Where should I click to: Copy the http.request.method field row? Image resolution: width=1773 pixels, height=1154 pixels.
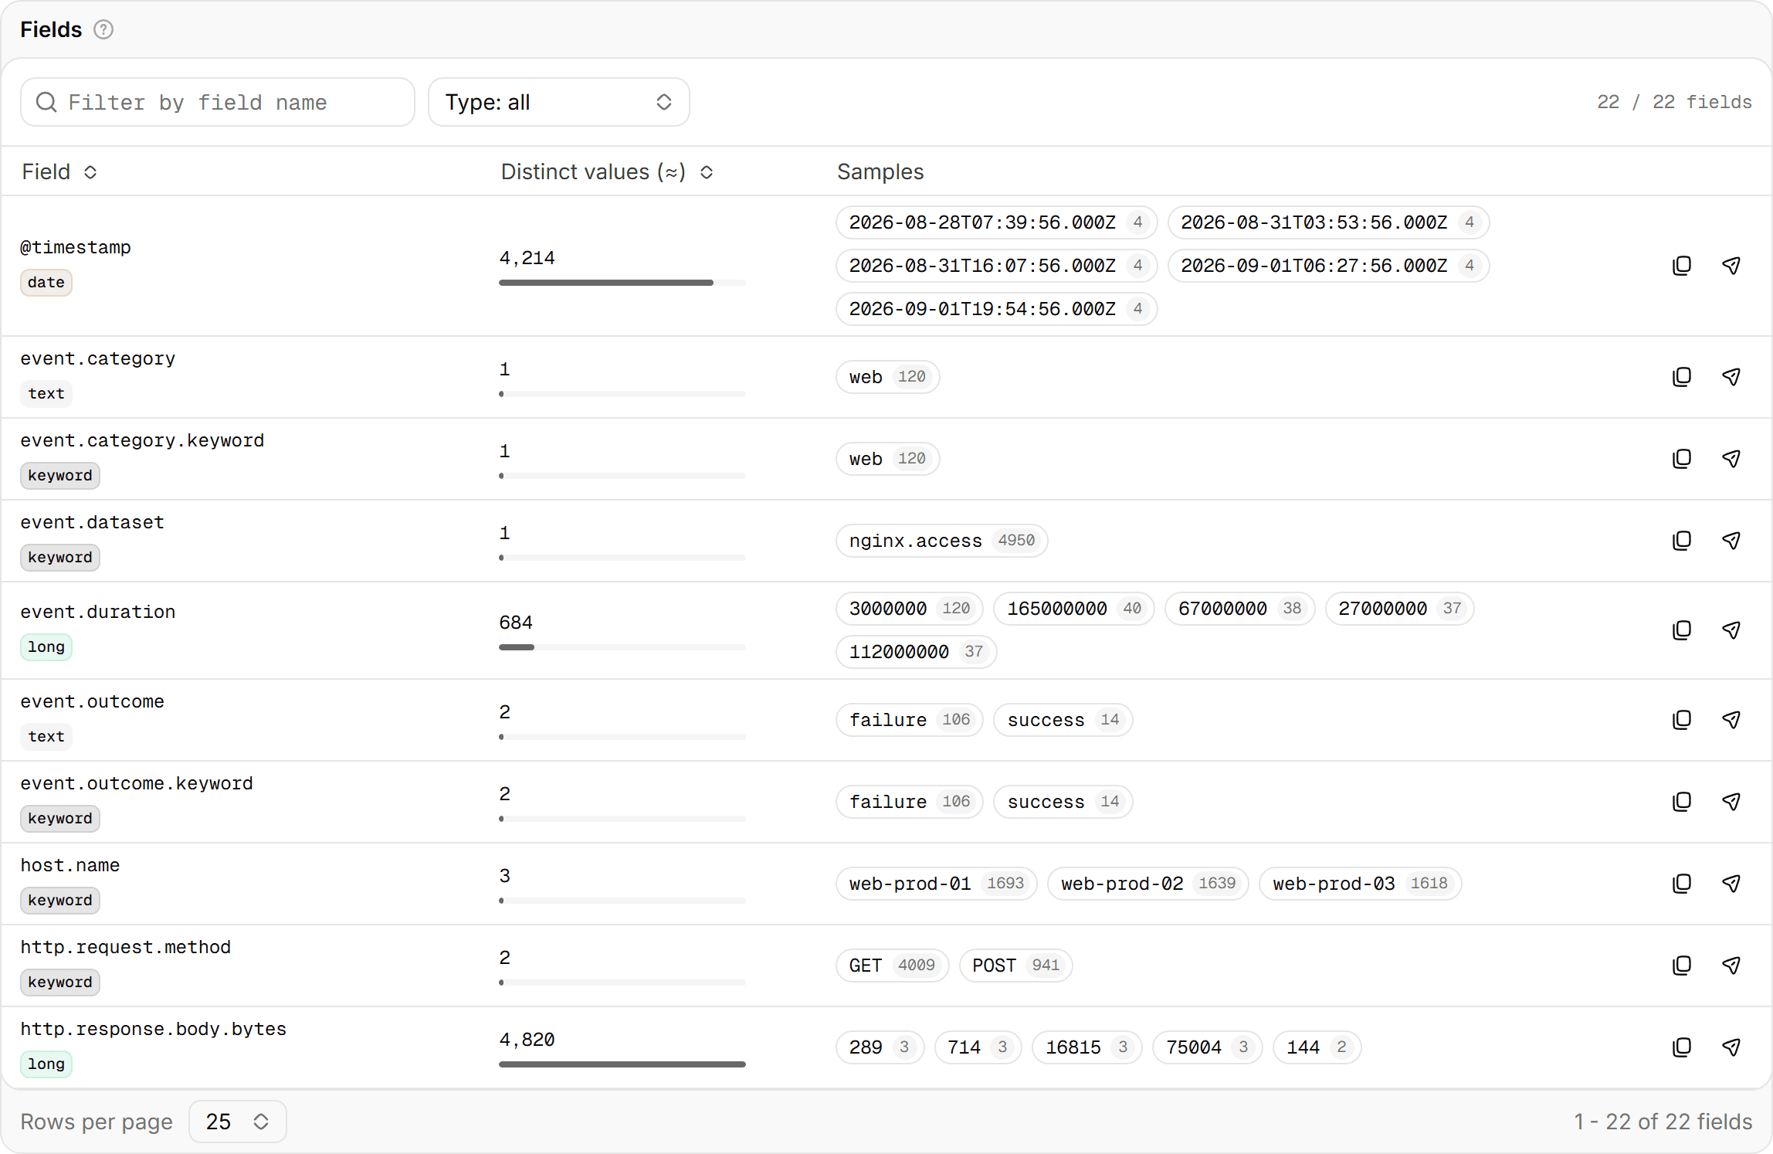[x=1682, y=966]
